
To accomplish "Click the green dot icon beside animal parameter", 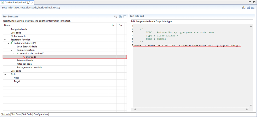I will coord(18,53).
